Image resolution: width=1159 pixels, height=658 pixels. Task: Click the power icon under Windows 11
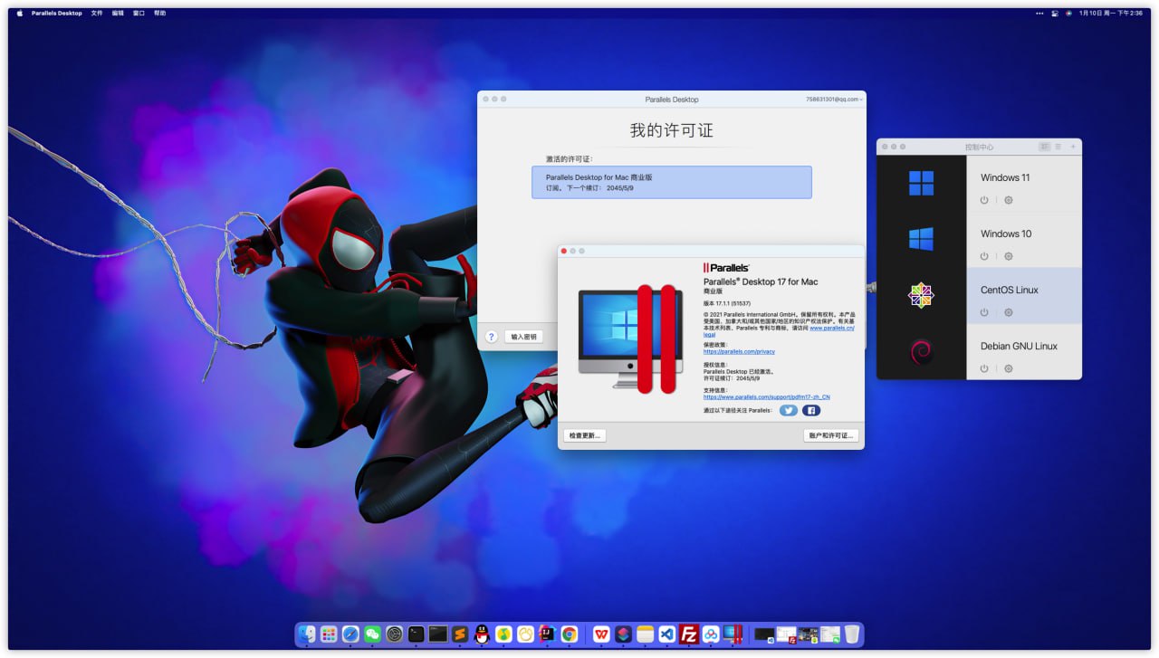[984, 200]
